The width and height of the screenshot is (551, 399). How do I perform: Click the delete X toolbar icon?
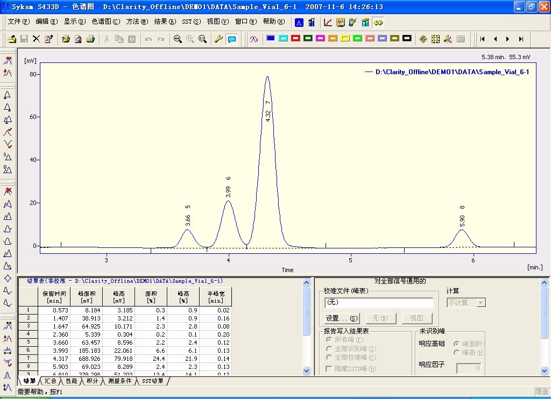pyautogui.click(x=36, y=39)
